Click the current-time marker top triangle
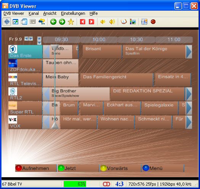Viewport: 200px width, 189px height. (x=55, y=48)
